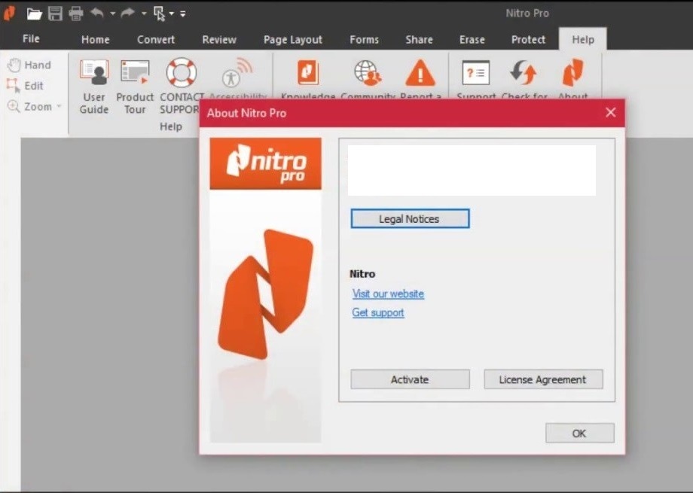693x493 pixels.
Task: Click the Visit our website link
Action: coord(388,294)
